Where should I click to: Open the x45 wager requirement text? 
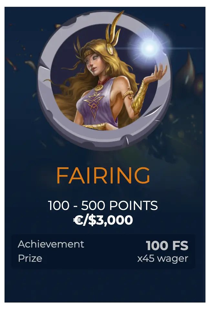point(163,258)
